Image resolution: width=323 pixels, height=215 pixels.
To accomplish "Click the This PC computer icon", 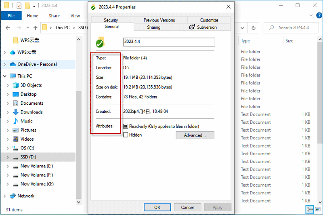I will pos(13,76).
